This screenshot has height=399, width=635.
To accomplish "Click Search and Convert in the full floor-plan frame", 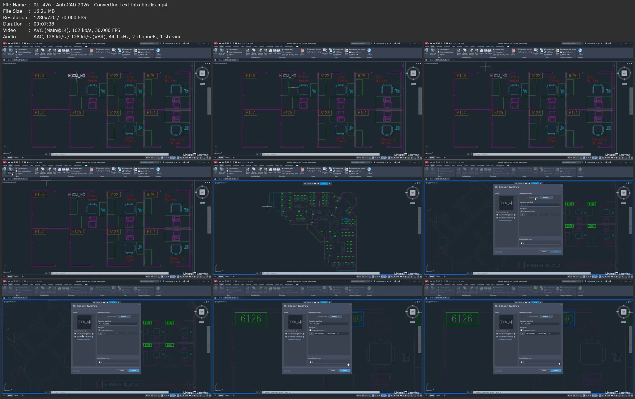I will tap(222, 171).
